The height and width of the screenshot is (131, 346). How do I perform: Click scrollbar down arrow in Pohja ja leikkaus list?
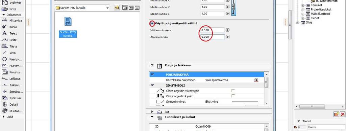[266, 103]
